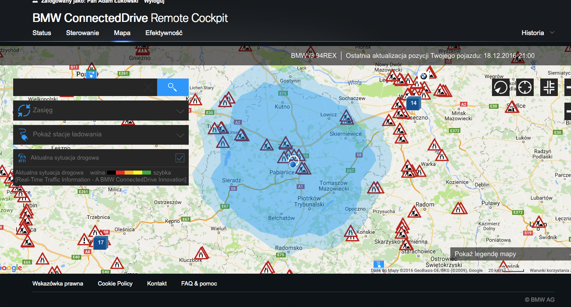The width and height of the screenshot is (571, 307).
Task: Click the road narrowing sign near Warka
Action: [x=442, y=155]
